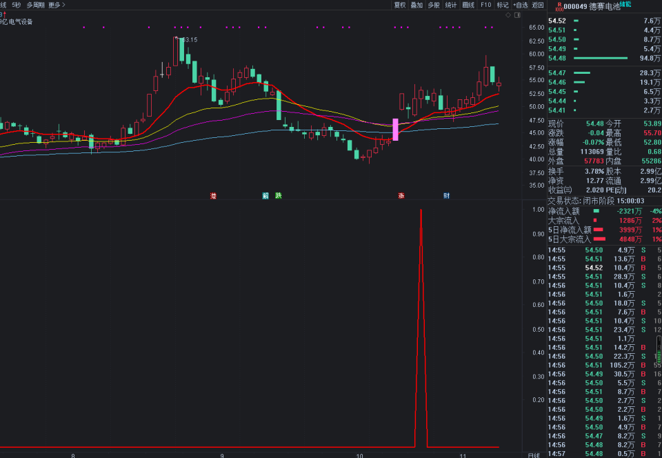This screenshot has height=458, width=662.
Task: Click the 统计 statistics button
Action: (x=451, y=5)
